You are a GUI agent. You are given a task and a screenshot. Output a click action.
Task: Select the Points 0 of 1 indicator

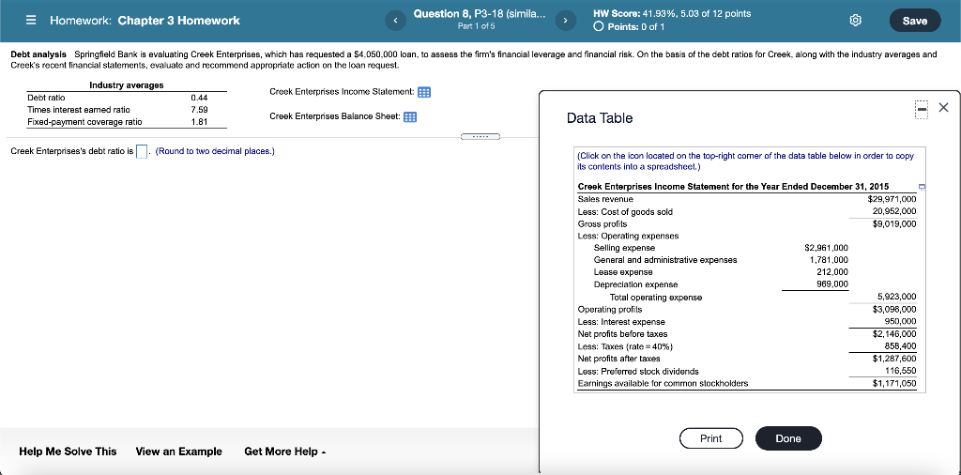tap(631, 26)
